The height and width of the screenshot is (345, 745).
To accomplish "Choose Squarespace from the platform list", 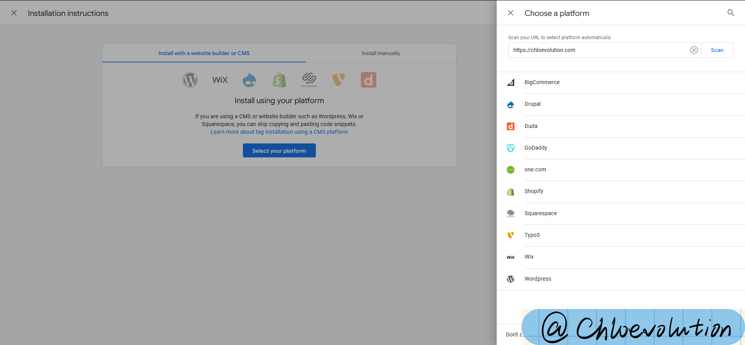I will [x=620, y=214].
